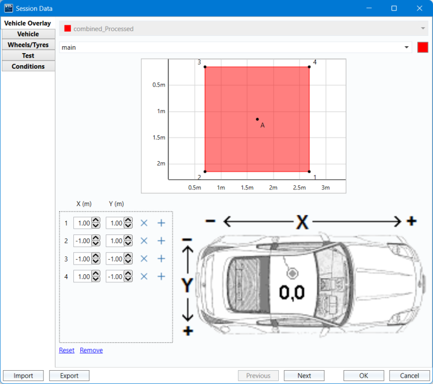Screen dimensions: 433x384
Task: Click the Export button
Action: pyautogui.click(x=69, y=376)
